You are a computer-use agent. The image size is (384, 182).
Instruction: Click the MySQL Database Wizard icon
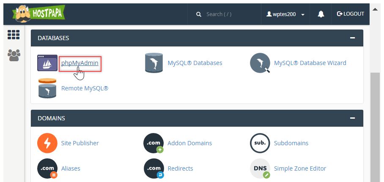pos(260,63)
